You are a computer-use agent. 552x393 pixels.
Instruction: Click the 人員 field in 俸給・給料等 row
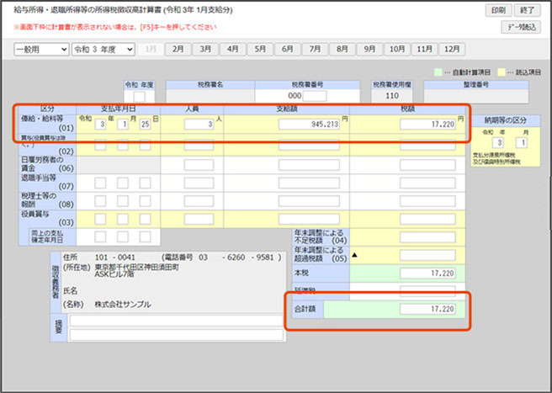pos(199,125)
